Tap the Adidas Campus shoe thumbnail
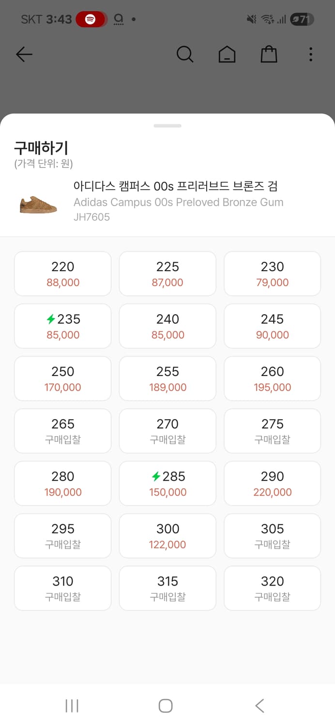The height and width of the screenshot is (726, 335). [x=38, y=204]
